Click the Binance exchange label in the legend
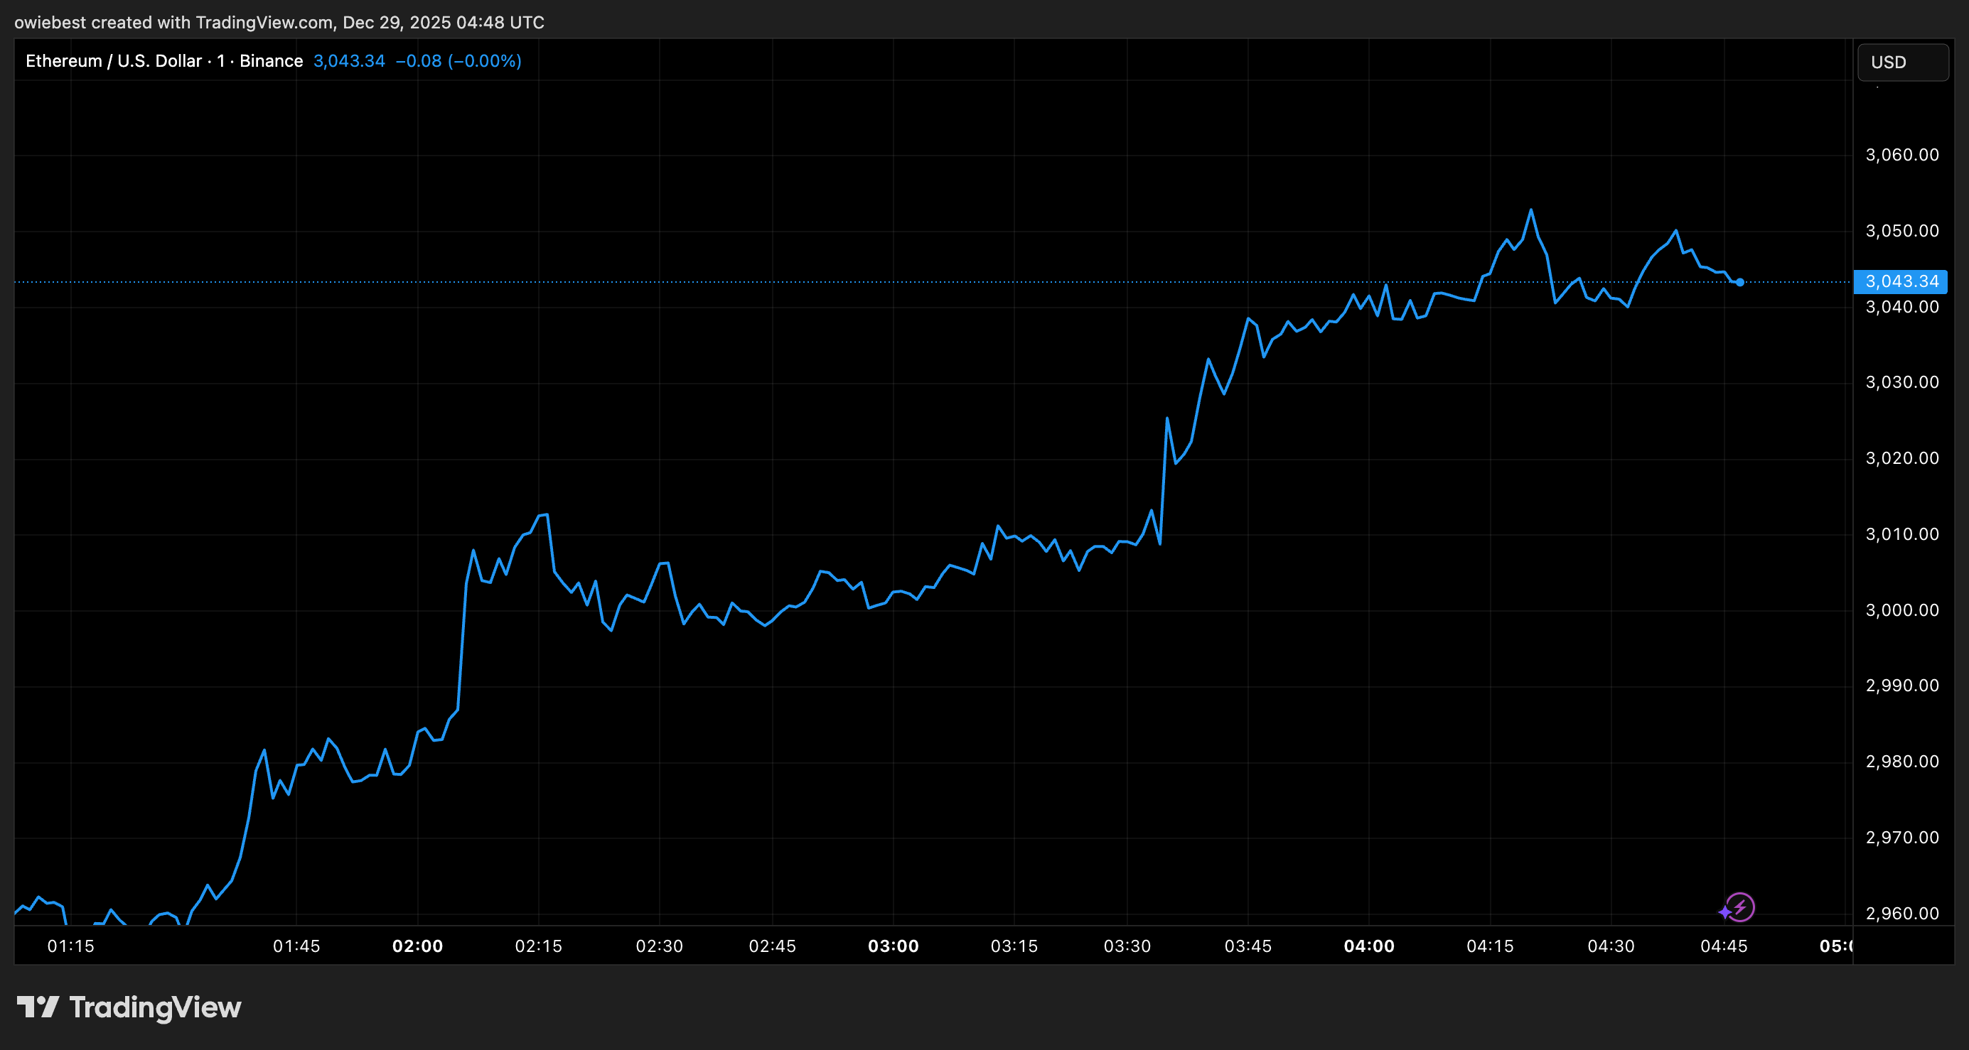Screen dimensions: 1969x1050 [x=271, y=60]
